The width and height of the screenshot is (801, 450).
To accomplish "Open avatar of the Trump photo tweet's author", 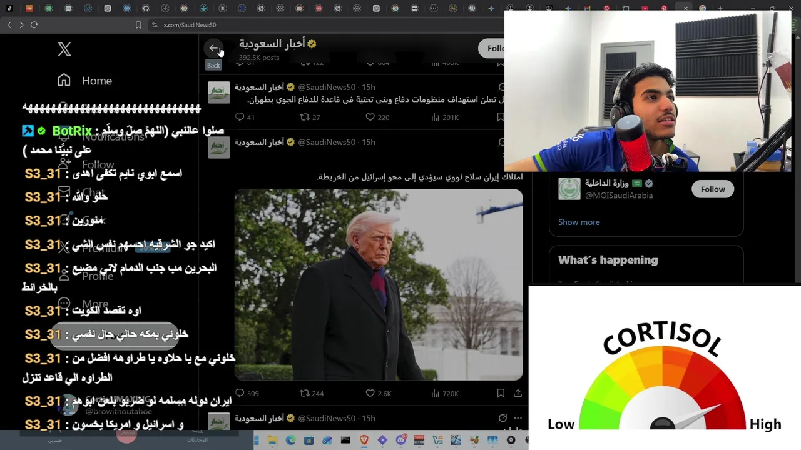I will pos(219,147).
